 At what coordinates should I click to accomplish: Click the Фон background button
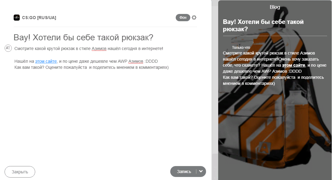pyautogui.click(x=183, y=18)
